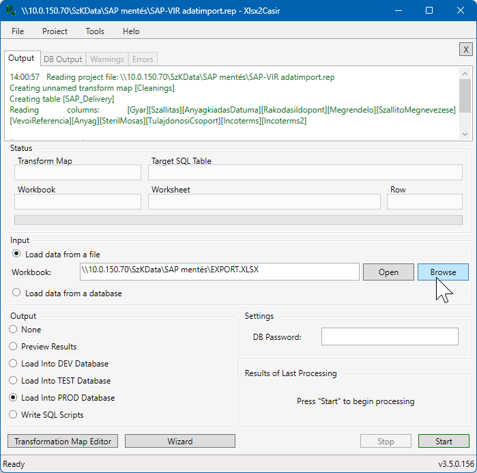Click the Target SQL Table status field
Screen dimensions: 477x473
(x=305, y=173)
